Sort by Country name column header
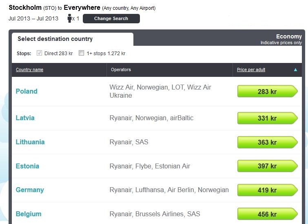The width and height of the screenshot is (308, 224). (29, 69)
